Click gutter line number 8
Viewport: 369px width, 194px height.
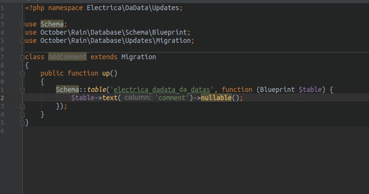2,65
